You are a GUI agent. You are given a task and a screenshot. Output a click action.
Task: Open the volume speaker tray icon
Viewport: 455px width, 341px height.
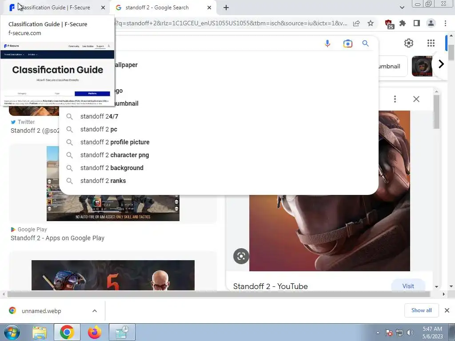pyautogui.click(x=410, y=333)
